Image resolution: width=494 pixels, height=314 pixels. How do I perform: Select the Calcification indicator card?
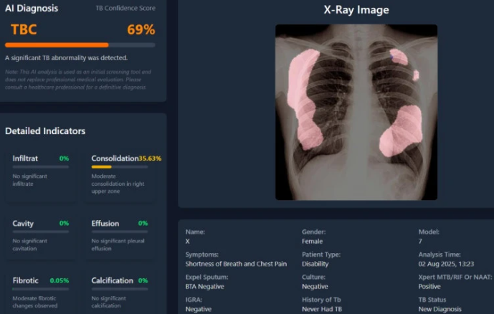point(119,290)
